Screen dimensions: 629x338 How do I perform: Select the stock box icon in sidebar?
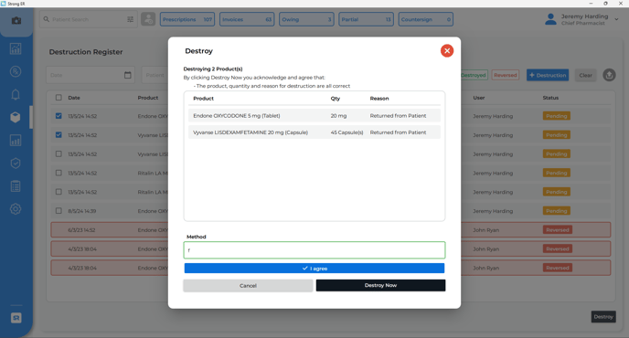(x=16, y=118)
